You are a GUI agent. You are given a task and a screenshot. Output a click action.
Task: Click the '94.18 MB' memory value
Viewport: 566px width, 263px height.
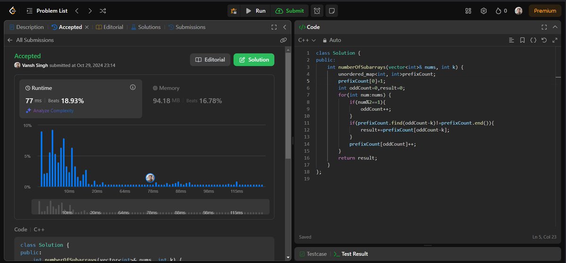point(166,101)
